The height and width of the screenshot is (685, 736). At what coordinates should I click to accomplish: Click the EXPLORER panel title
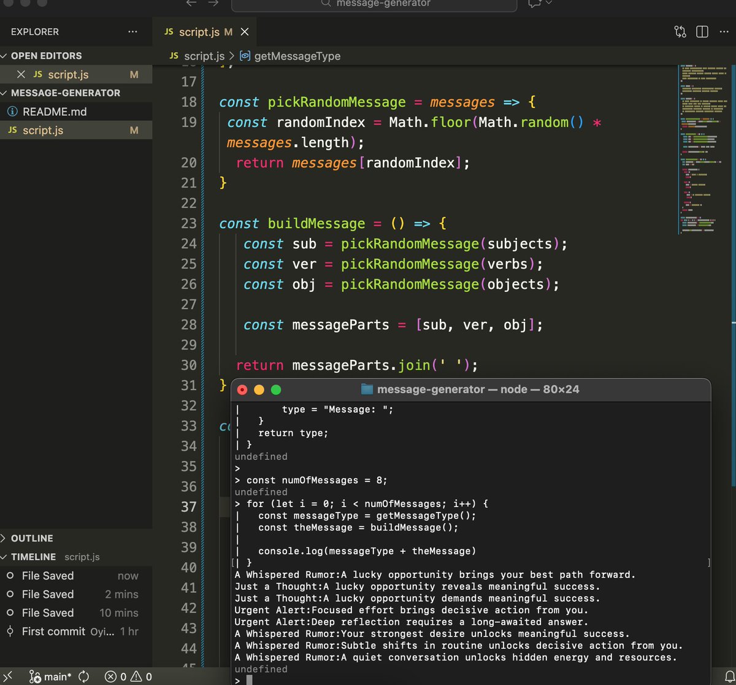click(x=35, y=32)
